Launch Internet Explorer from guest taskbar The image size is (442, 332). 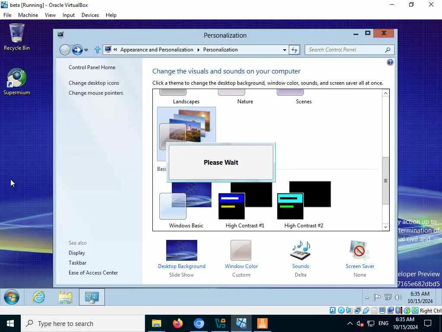click(x=38, y=297)
